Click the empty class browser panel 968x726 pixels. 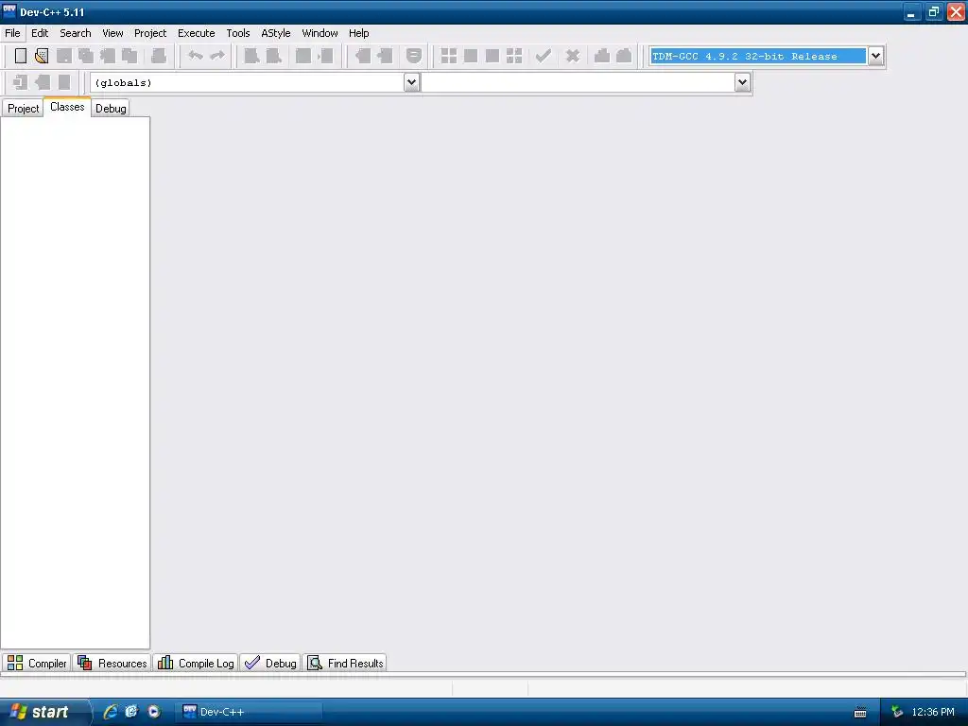(76, 383)
